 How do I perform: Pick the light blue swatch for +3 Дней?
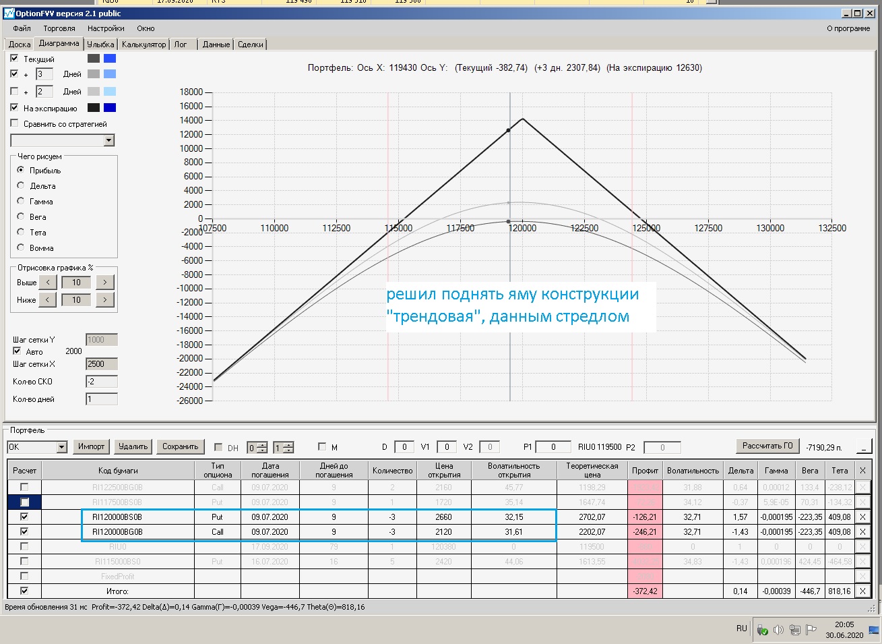[x=110, y=74]
